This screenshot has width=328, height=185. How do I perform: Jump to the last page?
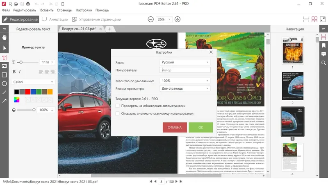181,181
